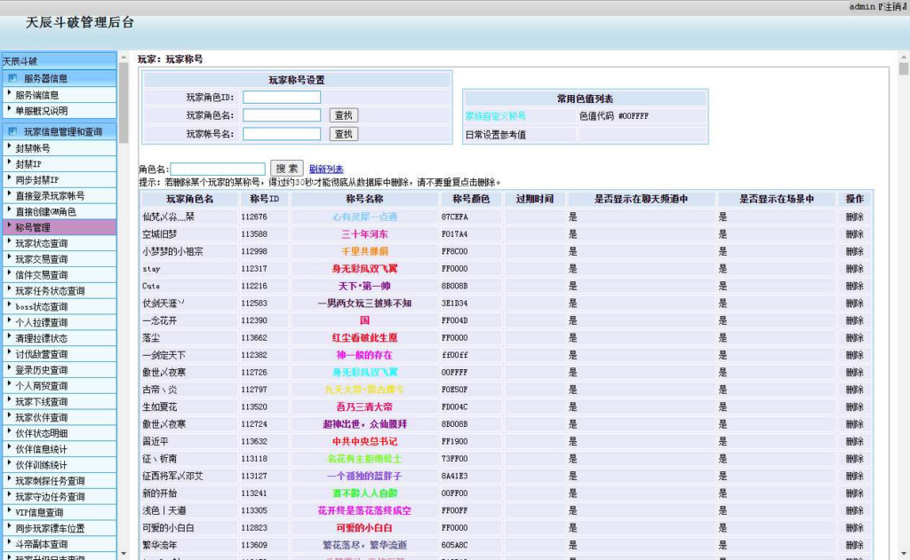Open 登录历史查询 in the sidebar
910x560 pixels.
(x=59, y=370)
